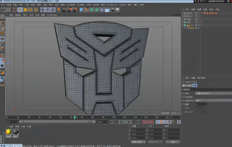Open the ProRender viewport menu
This screenshot has height=147, width=232.
(52, 15)
